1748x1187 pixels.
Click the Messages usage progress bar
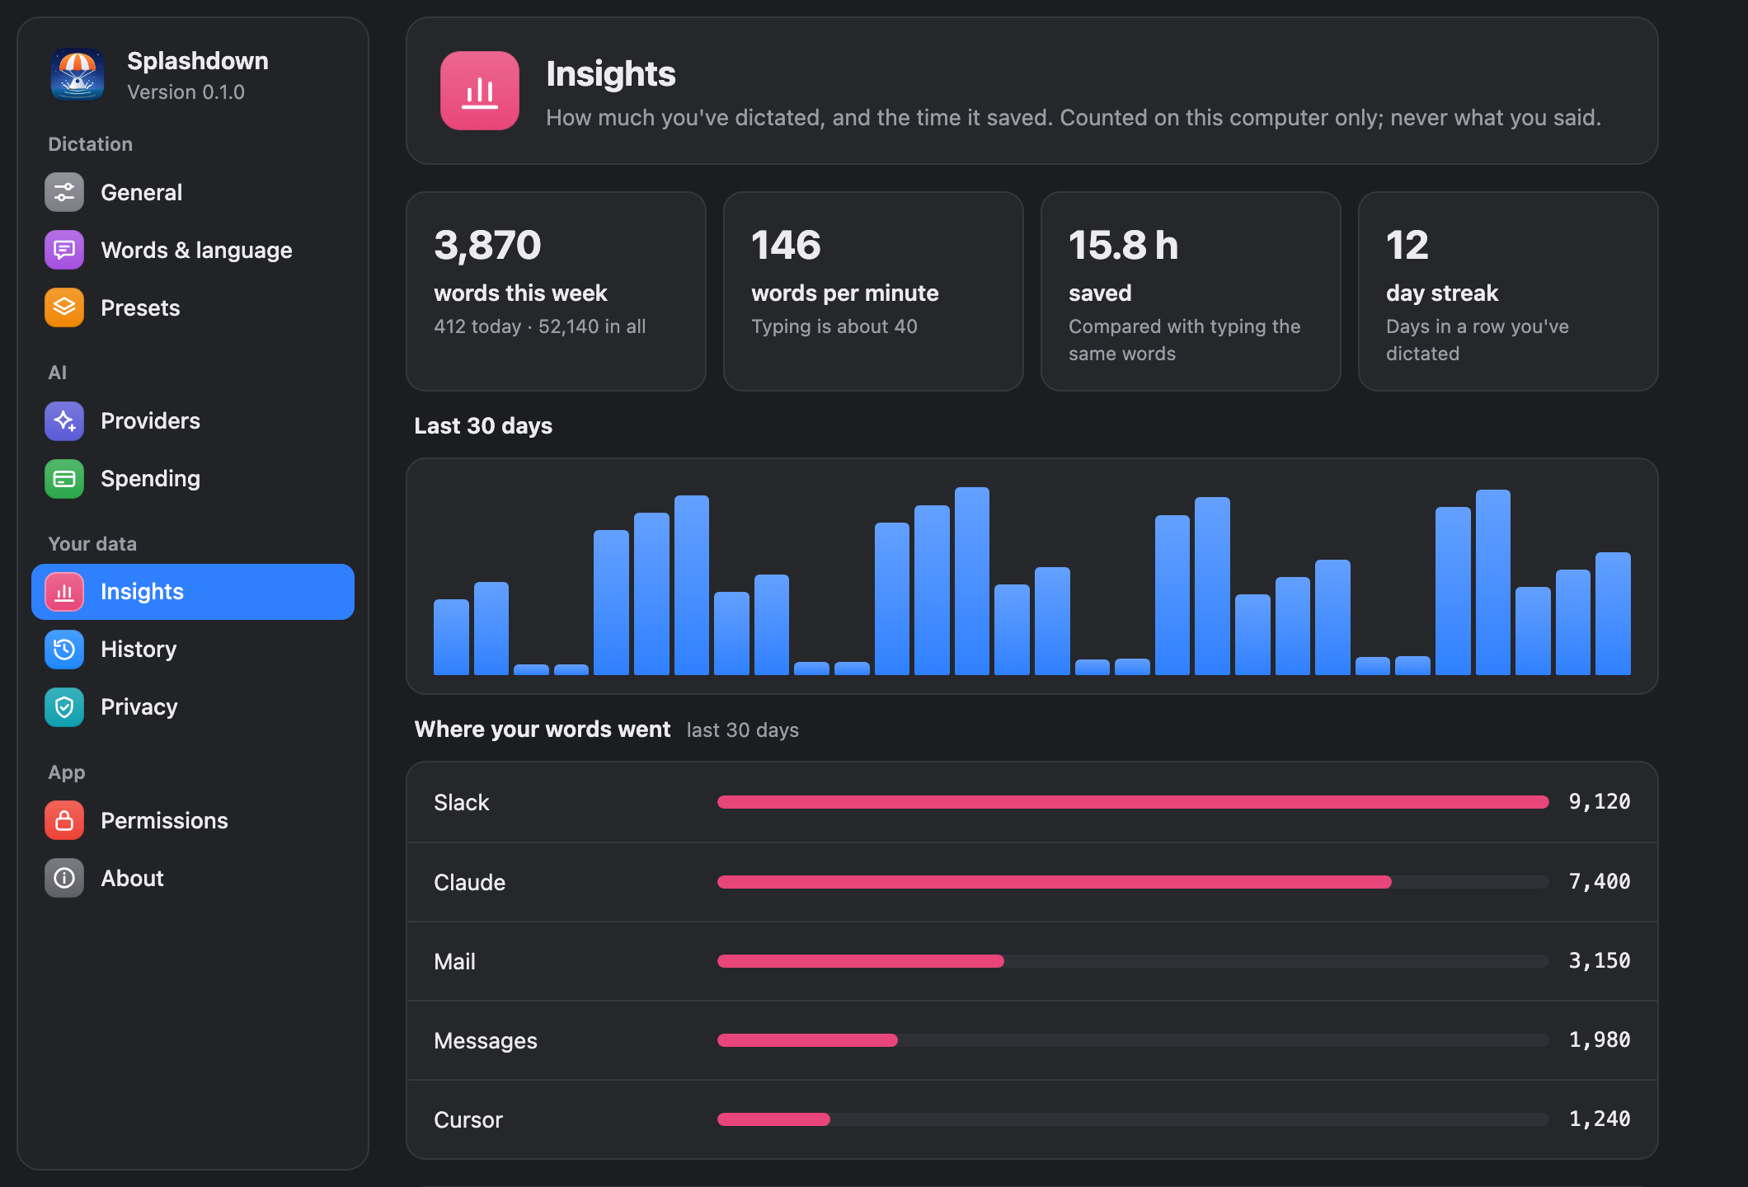point(1133,1040)
